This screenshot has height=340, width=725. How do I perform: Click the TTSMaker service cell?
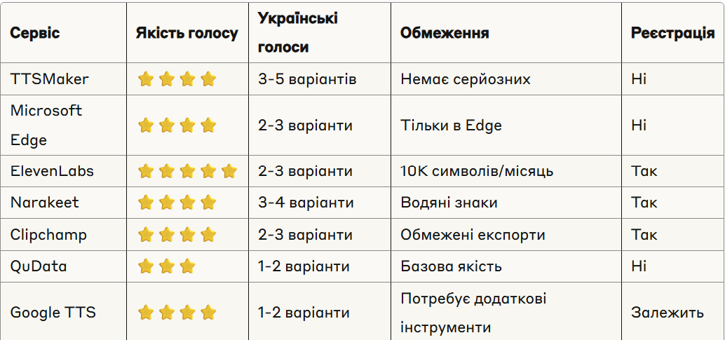pos(49,79)
